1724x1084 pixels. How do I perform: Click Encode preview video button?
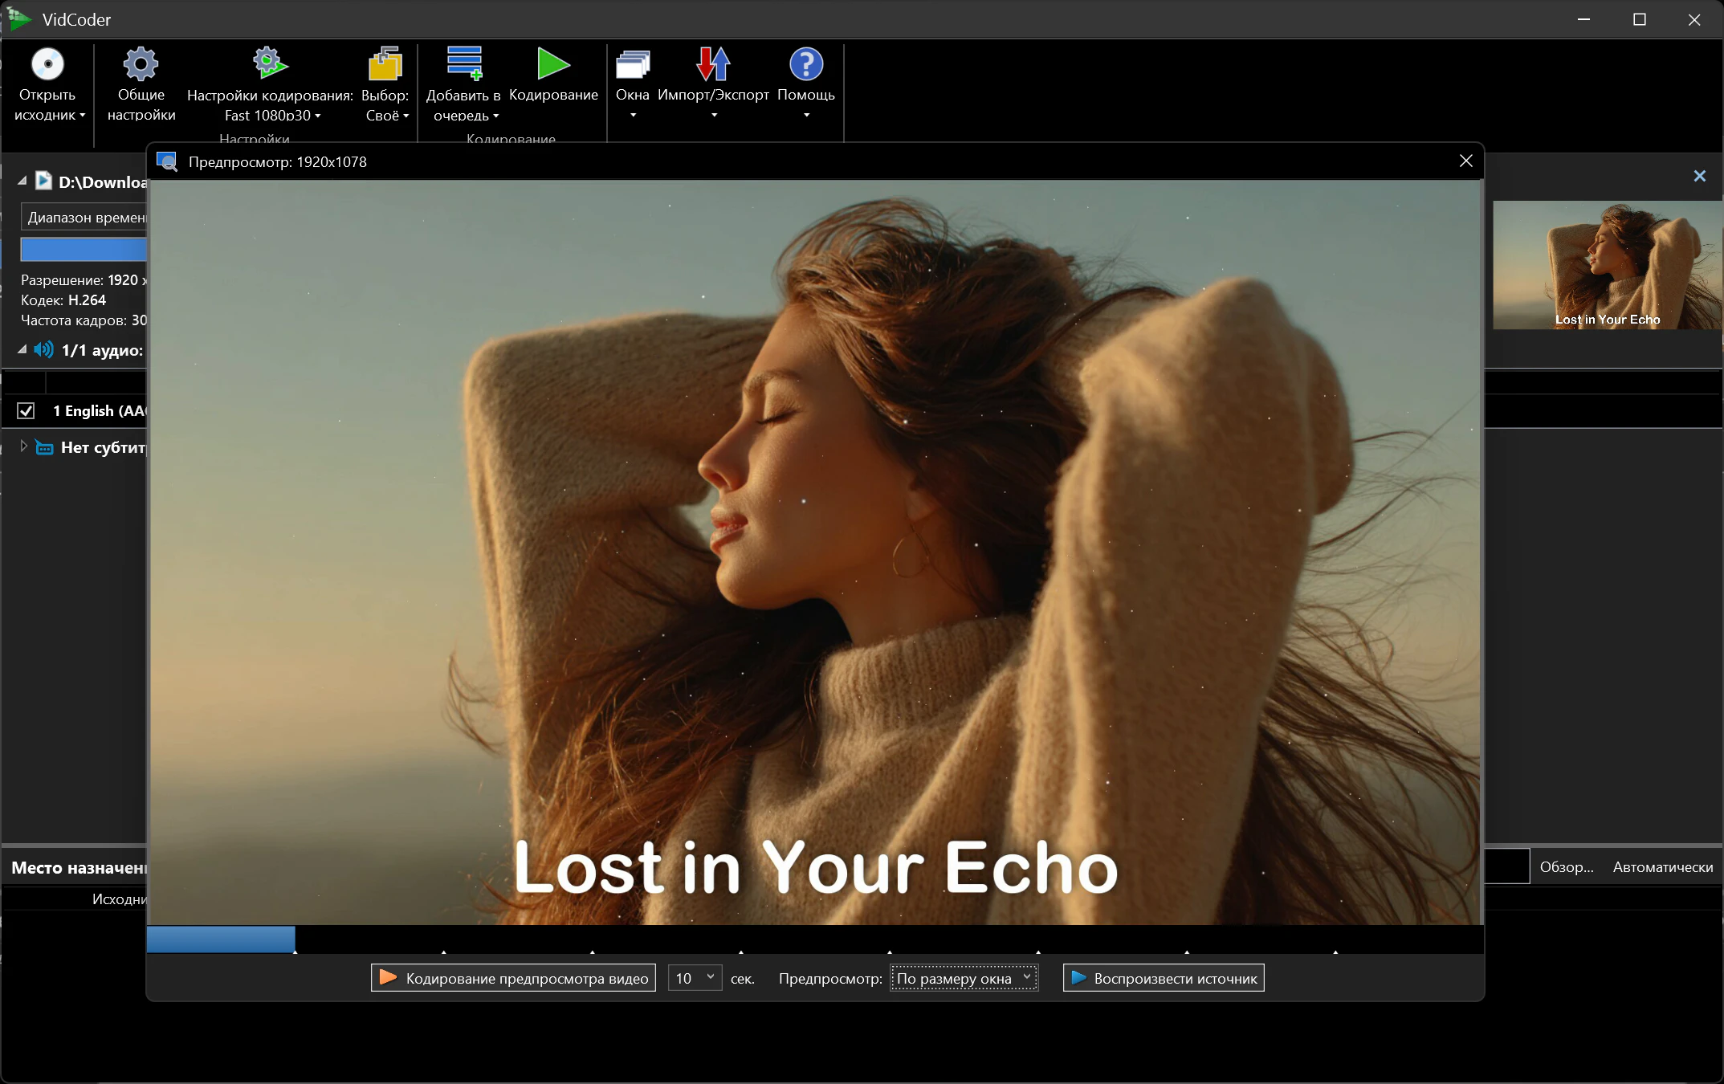(x=513, y=978)
